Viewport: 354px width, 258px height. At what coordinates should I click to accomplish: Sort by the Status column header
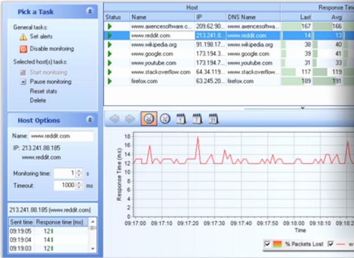(117, 17)
